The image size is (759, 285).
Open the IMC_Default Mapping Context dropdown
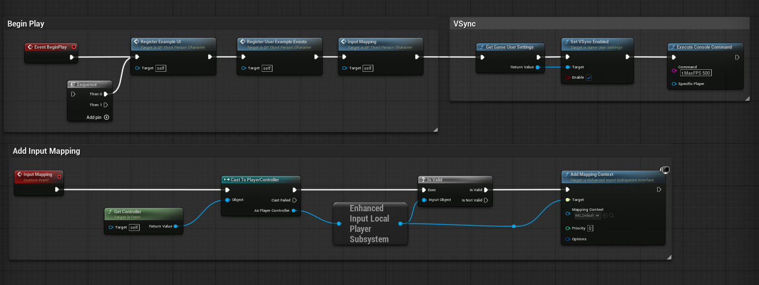[588, 215]
